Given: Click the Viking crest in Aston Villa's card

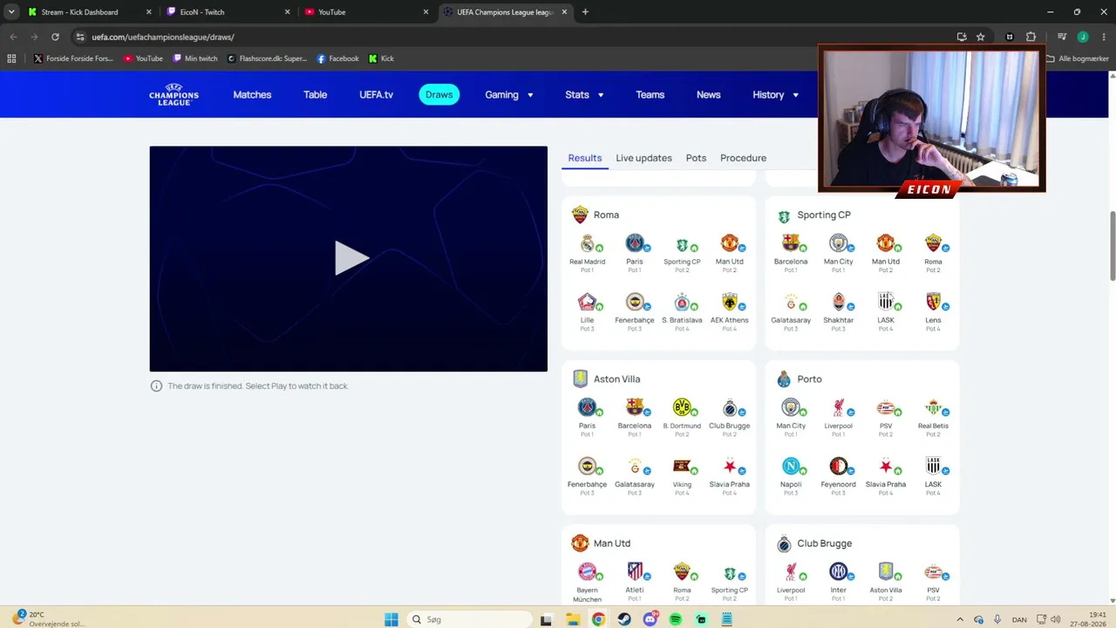Looking at the screenshot, I should (682, 466).
